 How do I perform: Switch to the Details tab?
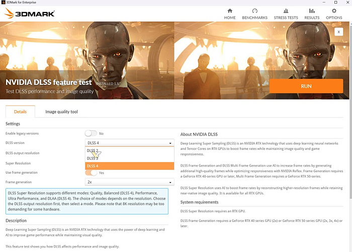point(20,112)
